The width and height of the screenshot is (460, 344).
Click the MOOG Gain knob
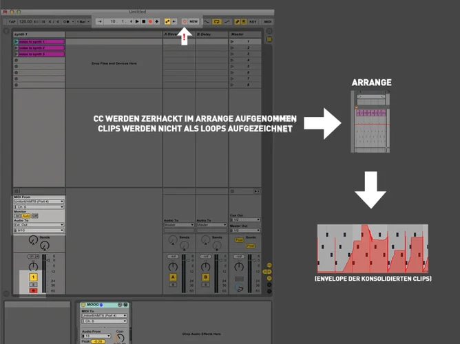pos(120,338)
